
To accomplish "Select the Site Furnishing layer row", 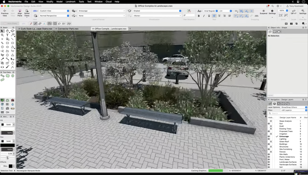I will coord(287,149).
